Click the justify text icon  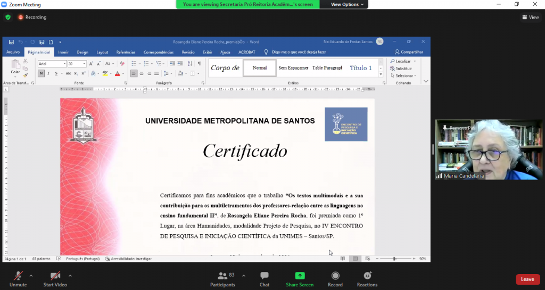[x=157, y=73]
